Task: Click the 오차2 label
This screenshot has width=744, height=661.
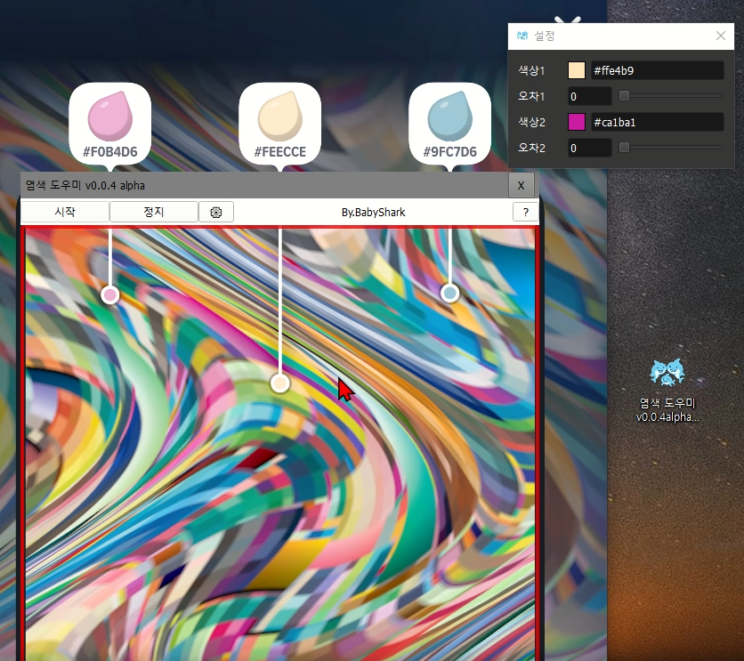Action: pyautogui.click(x=531, y=148)
